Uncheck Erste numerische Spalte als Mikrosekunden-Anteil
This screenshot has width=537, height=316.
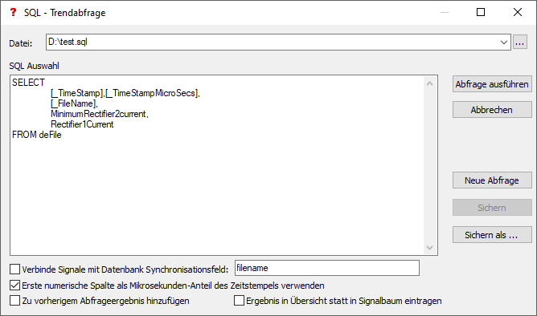point(14,286)
